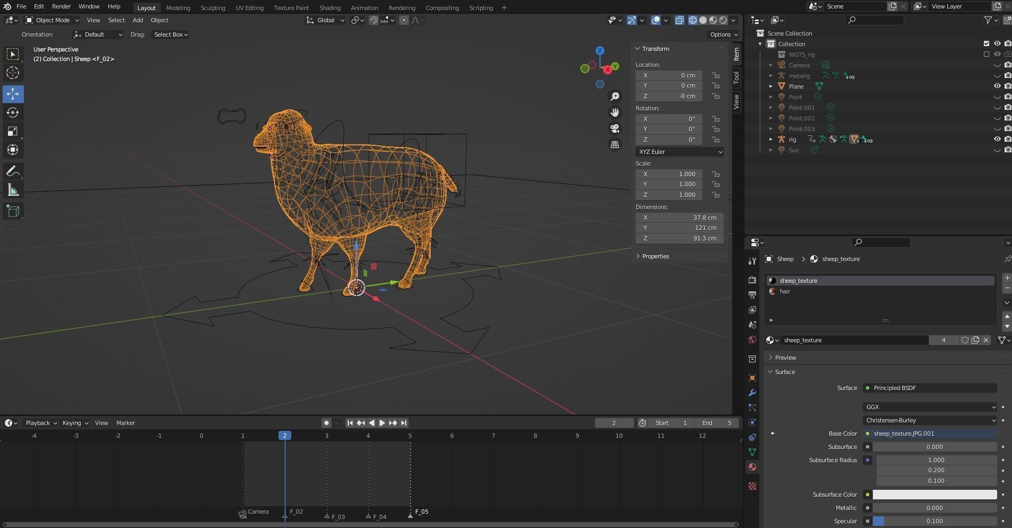
Task: Open the GGX distribution dropdown
Action: pos(930,407)
